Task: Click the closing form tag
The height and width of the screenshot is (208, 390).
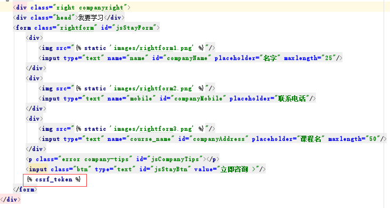Action: pyautogui.click(x=25, y=189)
